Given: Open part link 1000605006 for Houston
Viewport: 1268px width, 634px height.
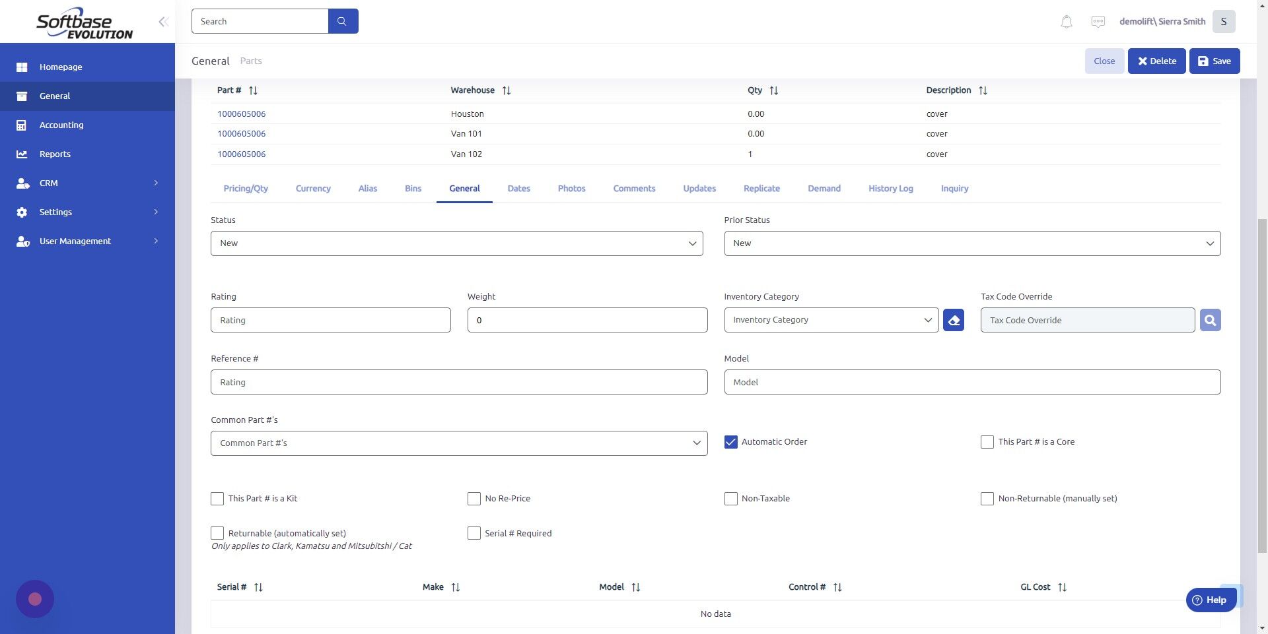Looking at the screenshot, I should pyautogui.click(x=242, y=113).
